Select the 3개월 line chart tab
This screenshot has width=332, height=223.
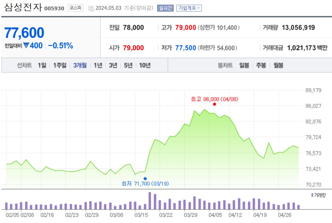pyautogui.click(x=80, y=65)
